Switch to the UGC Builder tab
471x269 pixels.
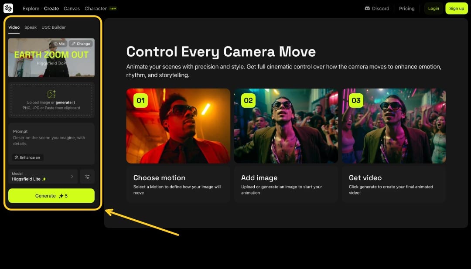point(54,27)
